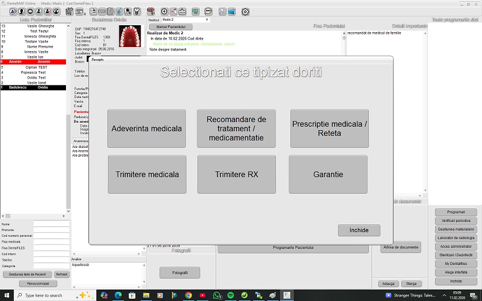Open Acces administrator

456,247
